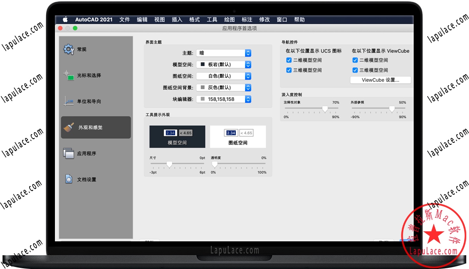This screenshot has height=269, width=469.
Task: Click the 注释性对象 fade slider handle
Action: tap(325, 109)
